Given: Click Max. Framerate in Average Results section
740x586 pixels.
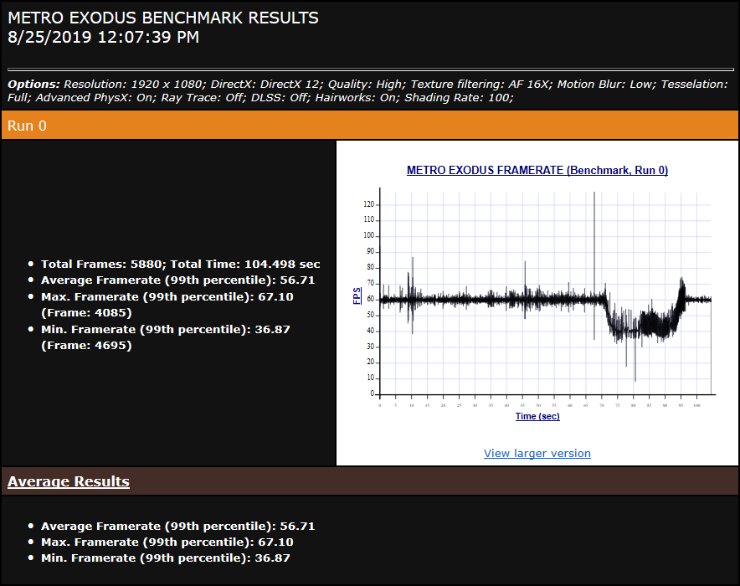Looking at the screenshot, I should 167,542.
